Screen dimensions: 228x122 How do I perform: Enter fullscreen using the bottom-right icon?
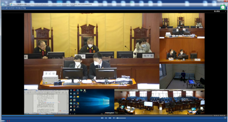(x=225, y=118)
